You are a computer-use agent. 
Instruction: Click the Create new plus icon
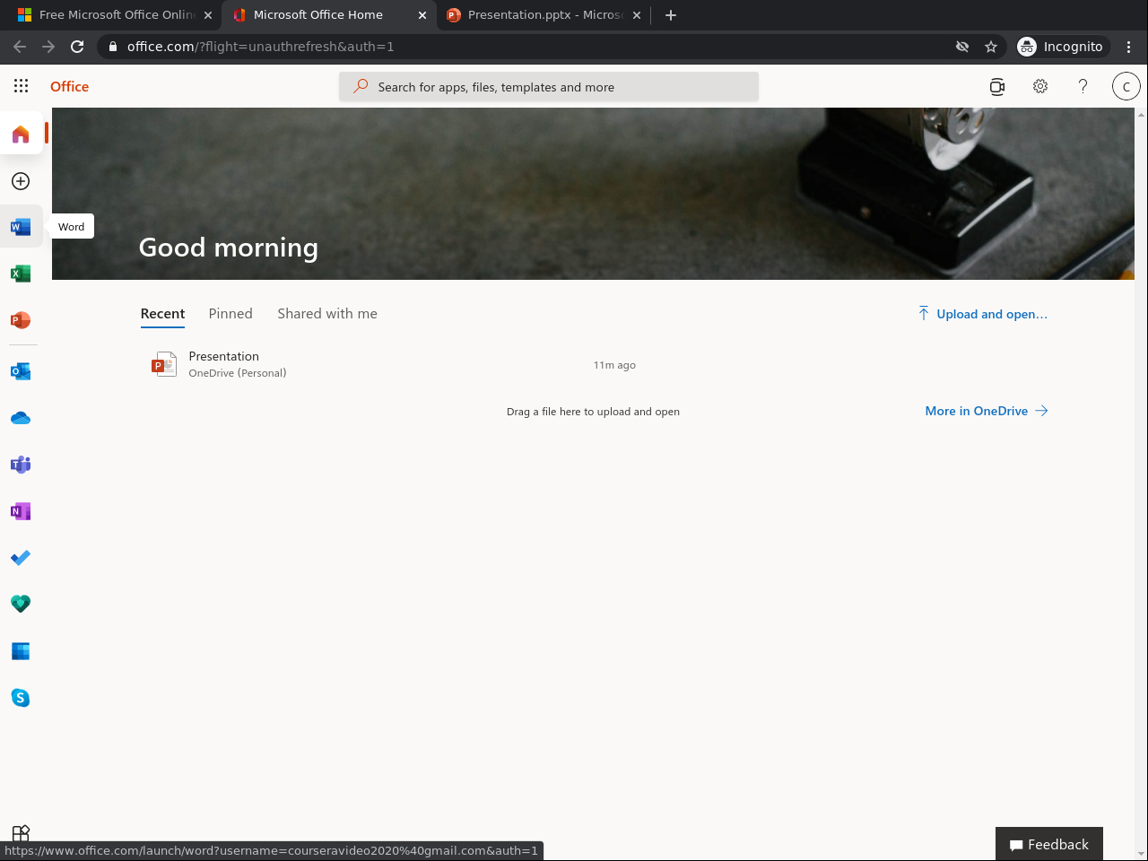[x=21, y=181]
